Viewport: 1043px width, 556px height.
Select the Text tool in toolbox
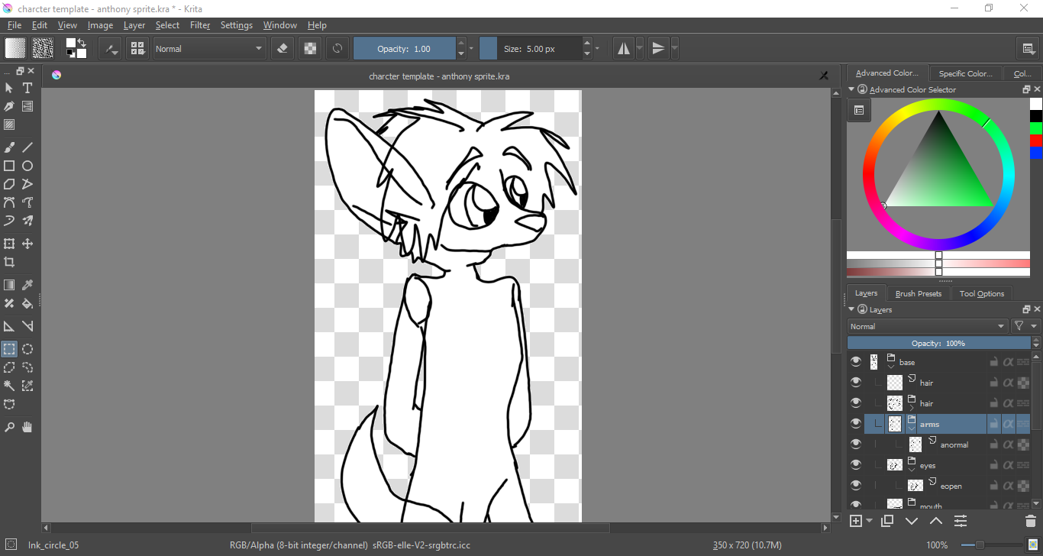[x=27, y=88]
